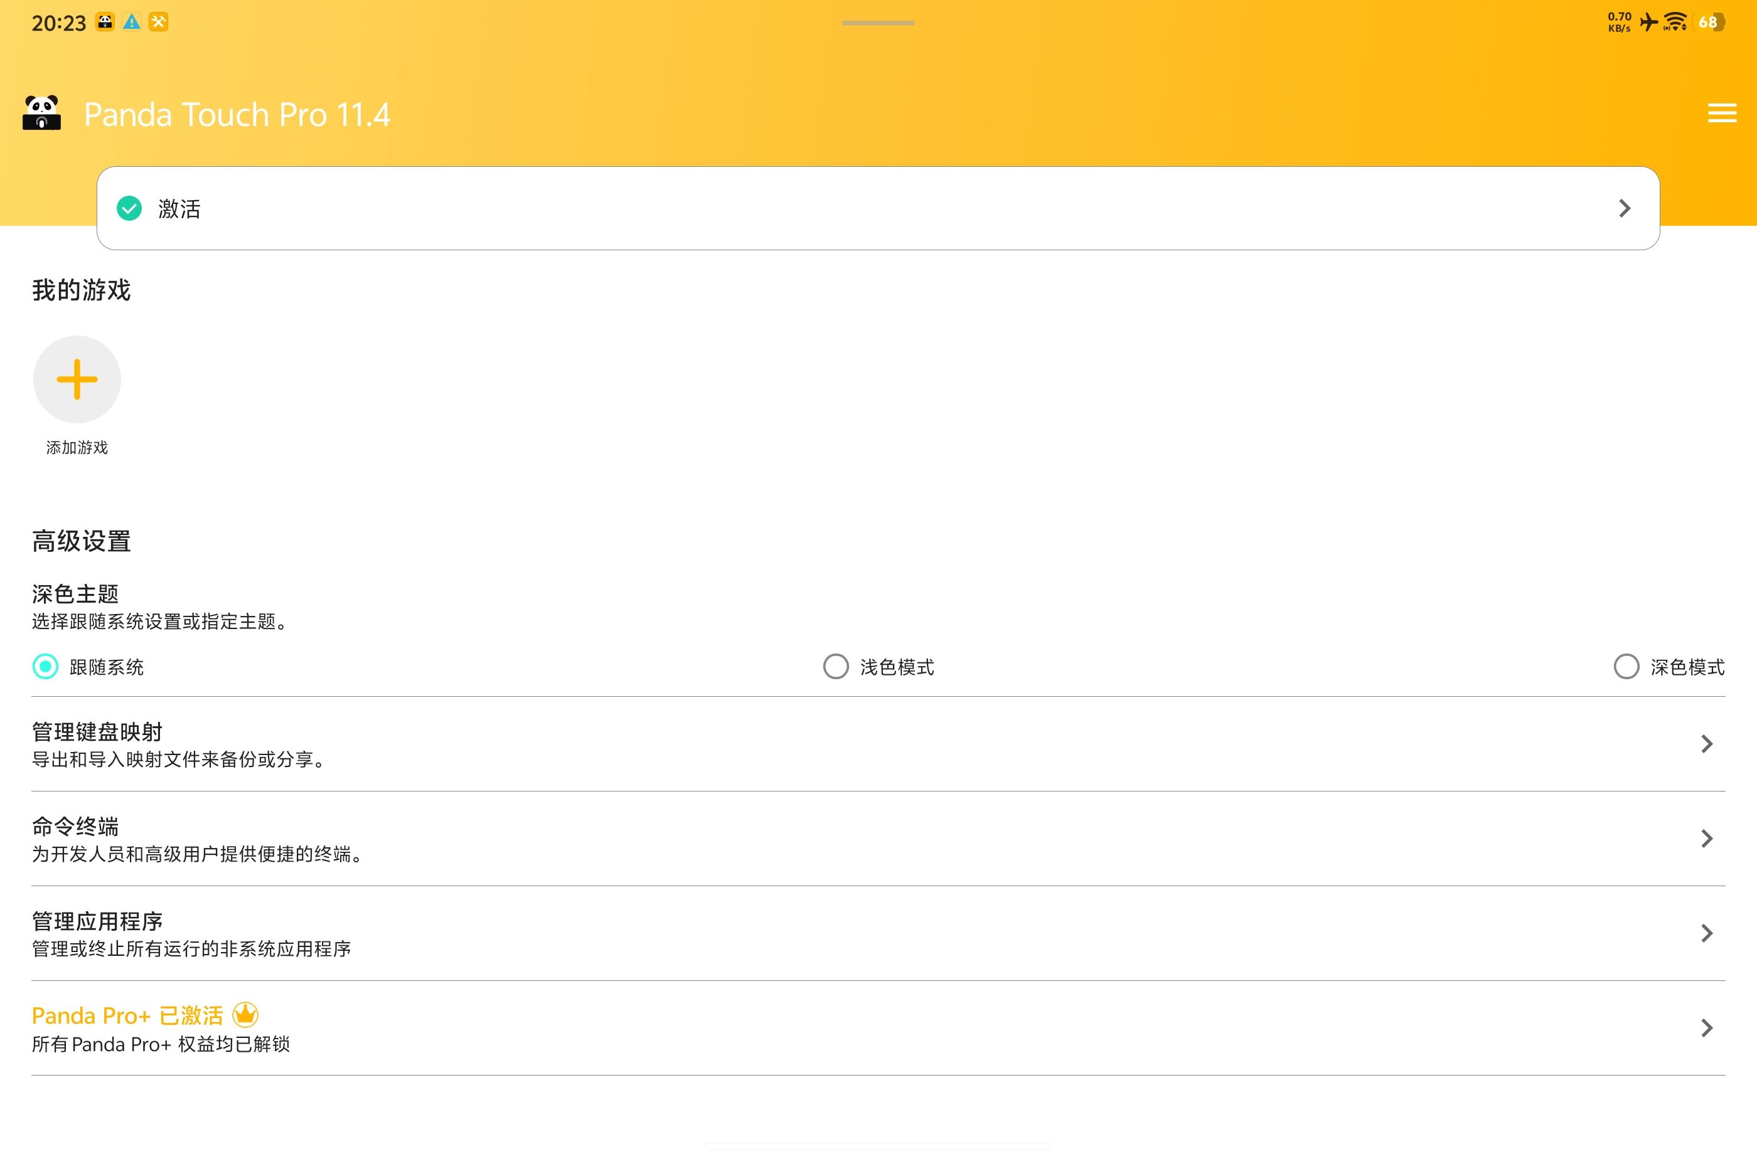Screen dimensions: 1757x1154
Task: Tap the Wi-Fi status icon
Action: point(1675,22)
